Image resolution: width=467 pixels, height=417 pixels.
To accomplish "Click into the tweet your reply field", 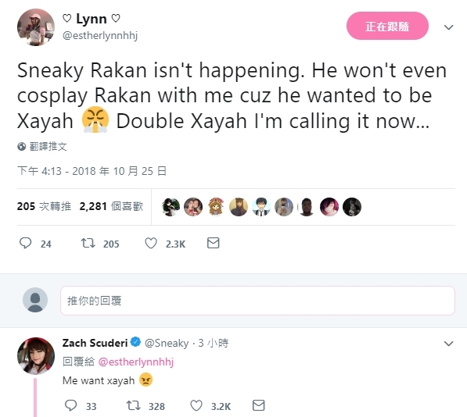I will point(257,301).
